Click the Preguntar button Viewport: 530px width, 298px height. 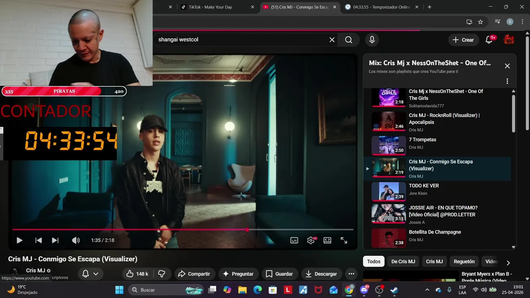[238, 274]
